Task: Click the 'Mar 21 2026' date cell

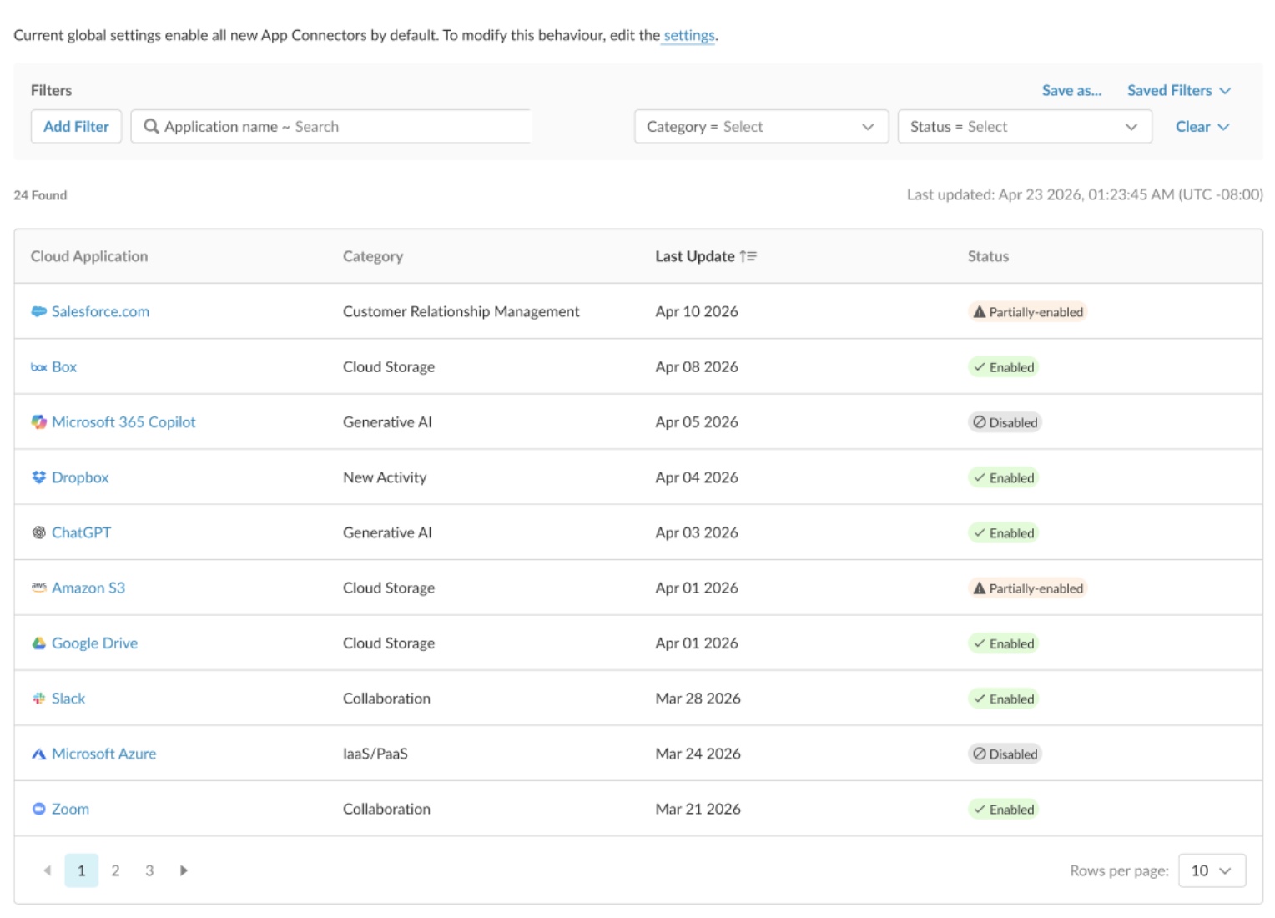Action: (x=698, y=809)
